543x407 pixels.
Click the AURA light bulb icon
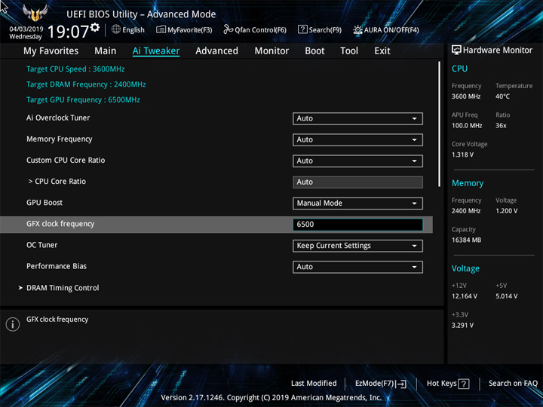pyautogui.click(x=357, y=29)
